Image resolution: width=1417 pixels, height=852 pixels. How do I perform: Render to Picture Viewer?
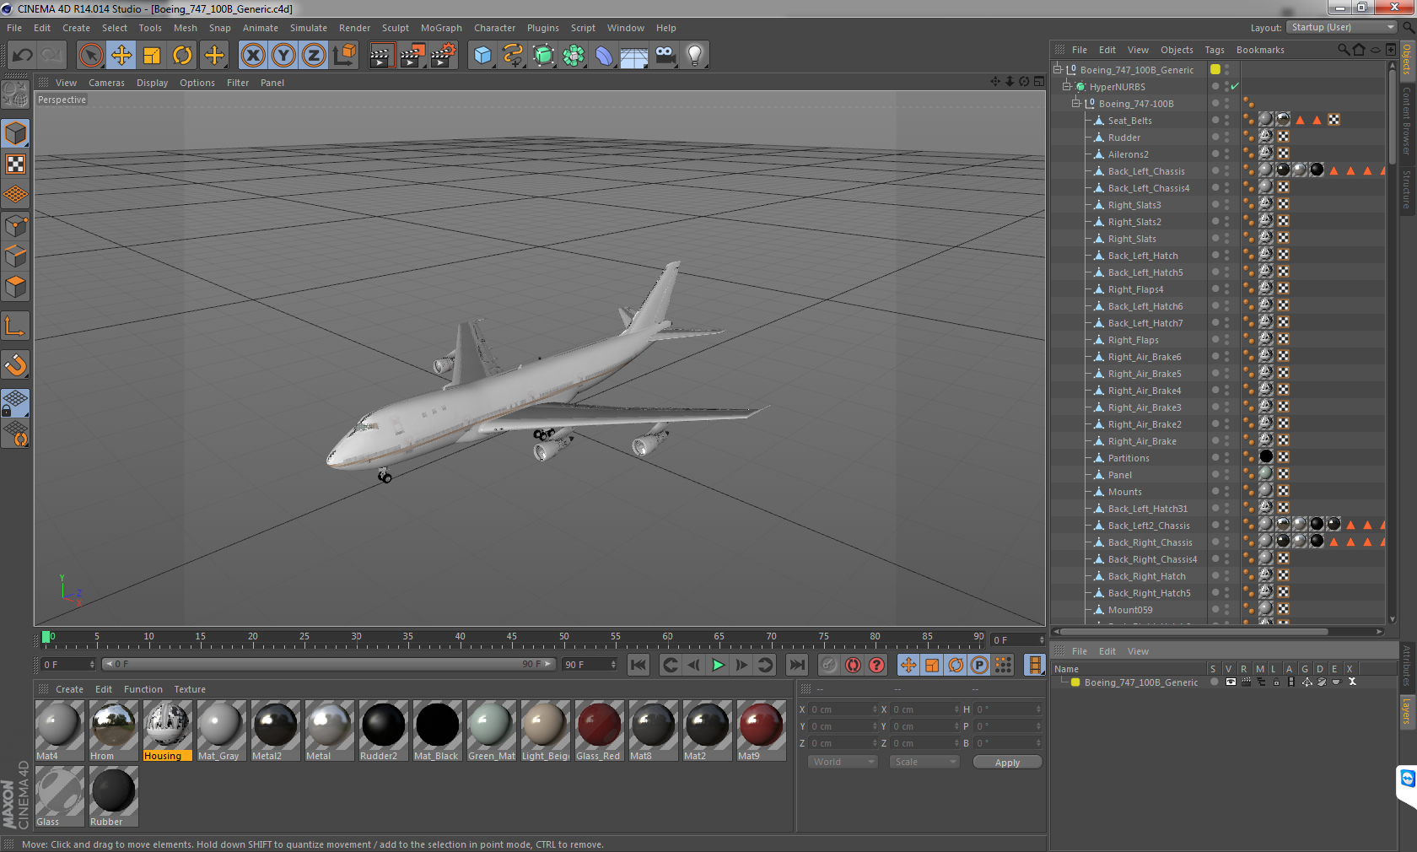412,56
